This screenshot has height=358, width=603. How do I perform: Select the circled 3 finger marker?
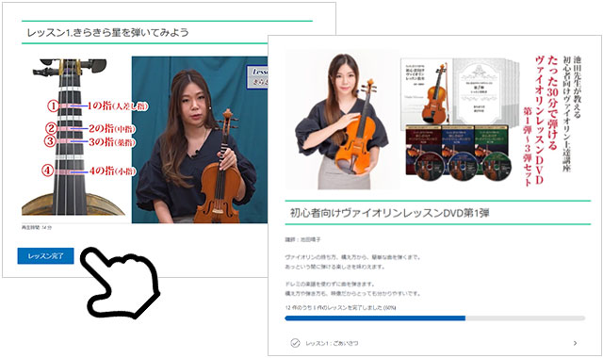[50, 141]
